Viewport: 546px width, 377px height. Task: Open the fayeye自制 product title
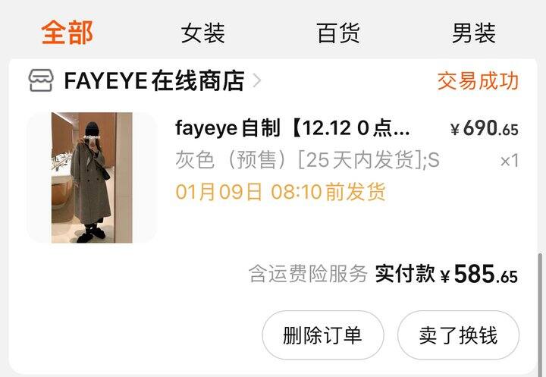[293, 128]
